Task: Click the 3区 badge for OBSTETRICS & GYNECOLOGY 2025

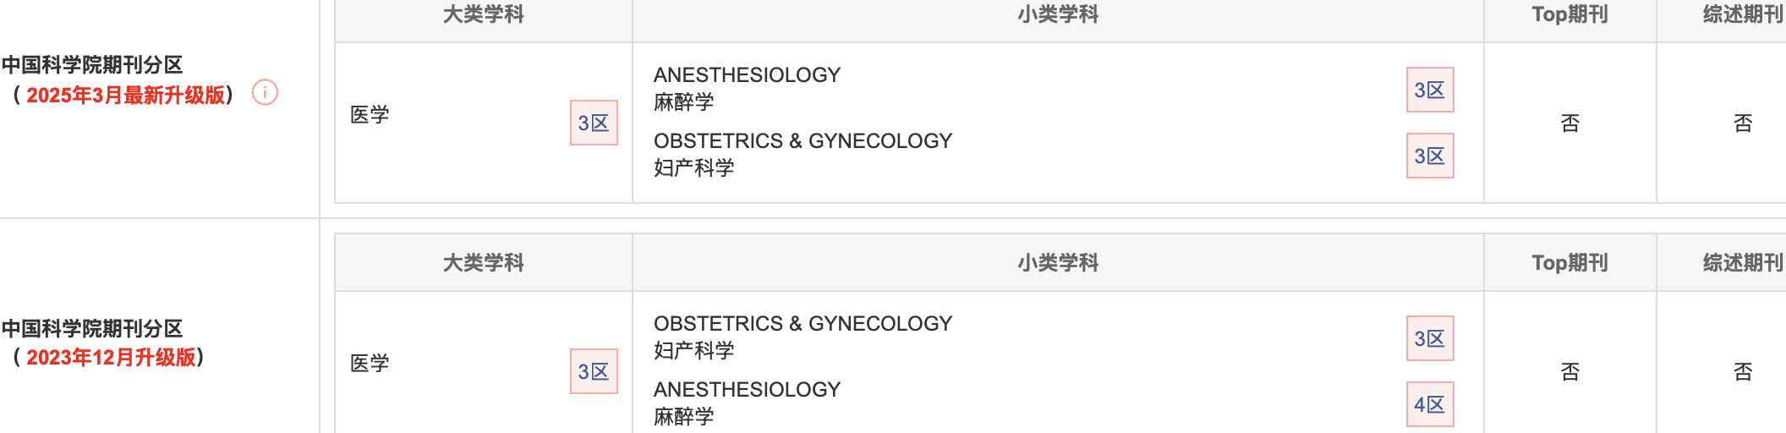Action: (1430, 156)
